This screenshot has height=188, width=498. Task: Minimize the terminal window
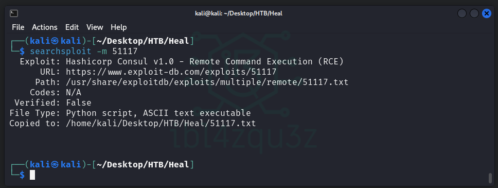[x=462, y=13]
